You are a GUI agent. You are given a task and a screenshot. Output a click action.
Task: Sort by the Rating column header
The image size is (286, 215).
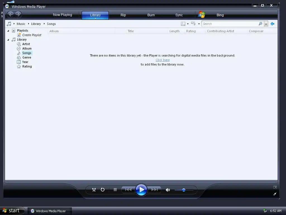click(x=195, y=31)
